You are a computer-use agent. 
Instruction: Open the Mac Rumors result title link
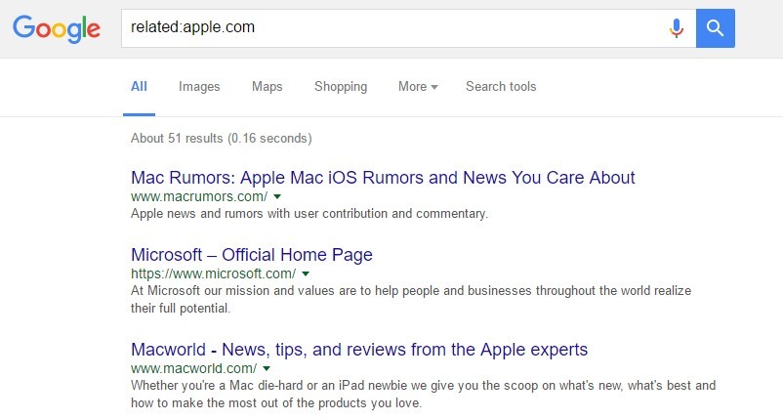[383, 178]
